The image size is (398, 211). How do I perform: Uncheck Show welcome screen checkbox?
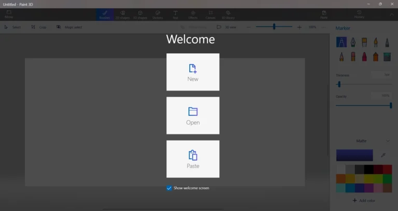click(169, 188)
